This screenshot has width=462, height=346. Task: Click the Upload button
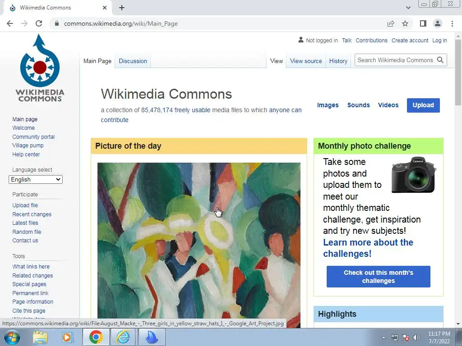(x=423, y=105)
